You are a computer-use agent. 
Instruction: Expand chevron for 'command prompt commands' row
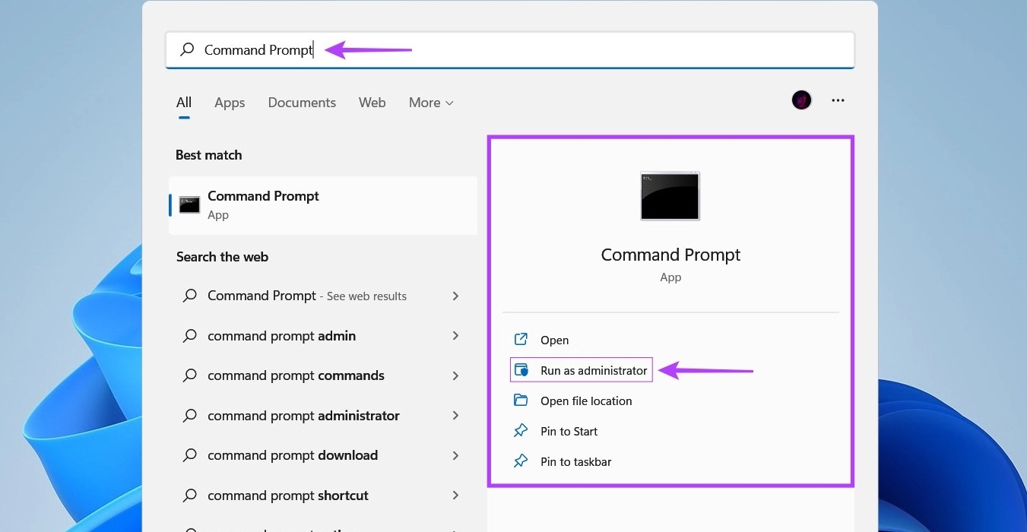pyautogui.click(x=455, y=375)
